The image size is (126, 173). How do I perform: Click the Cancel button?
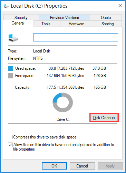pyautogui.click(x=82, y=166)
